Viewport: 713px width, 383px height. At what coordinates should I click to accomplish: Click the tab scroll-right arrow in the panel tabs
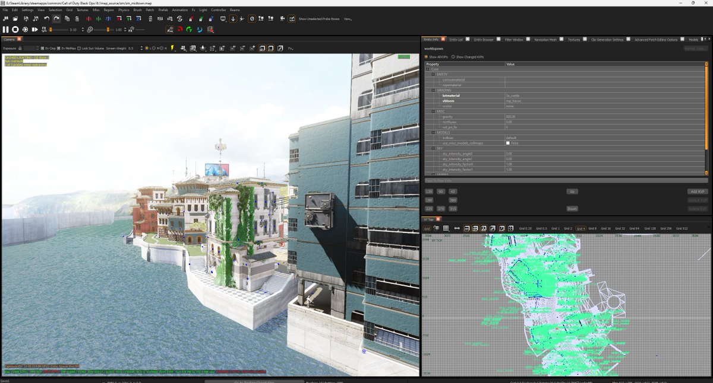tap(709, 40)
